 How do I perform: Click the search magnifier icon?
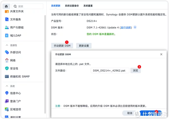coord(15,6)
